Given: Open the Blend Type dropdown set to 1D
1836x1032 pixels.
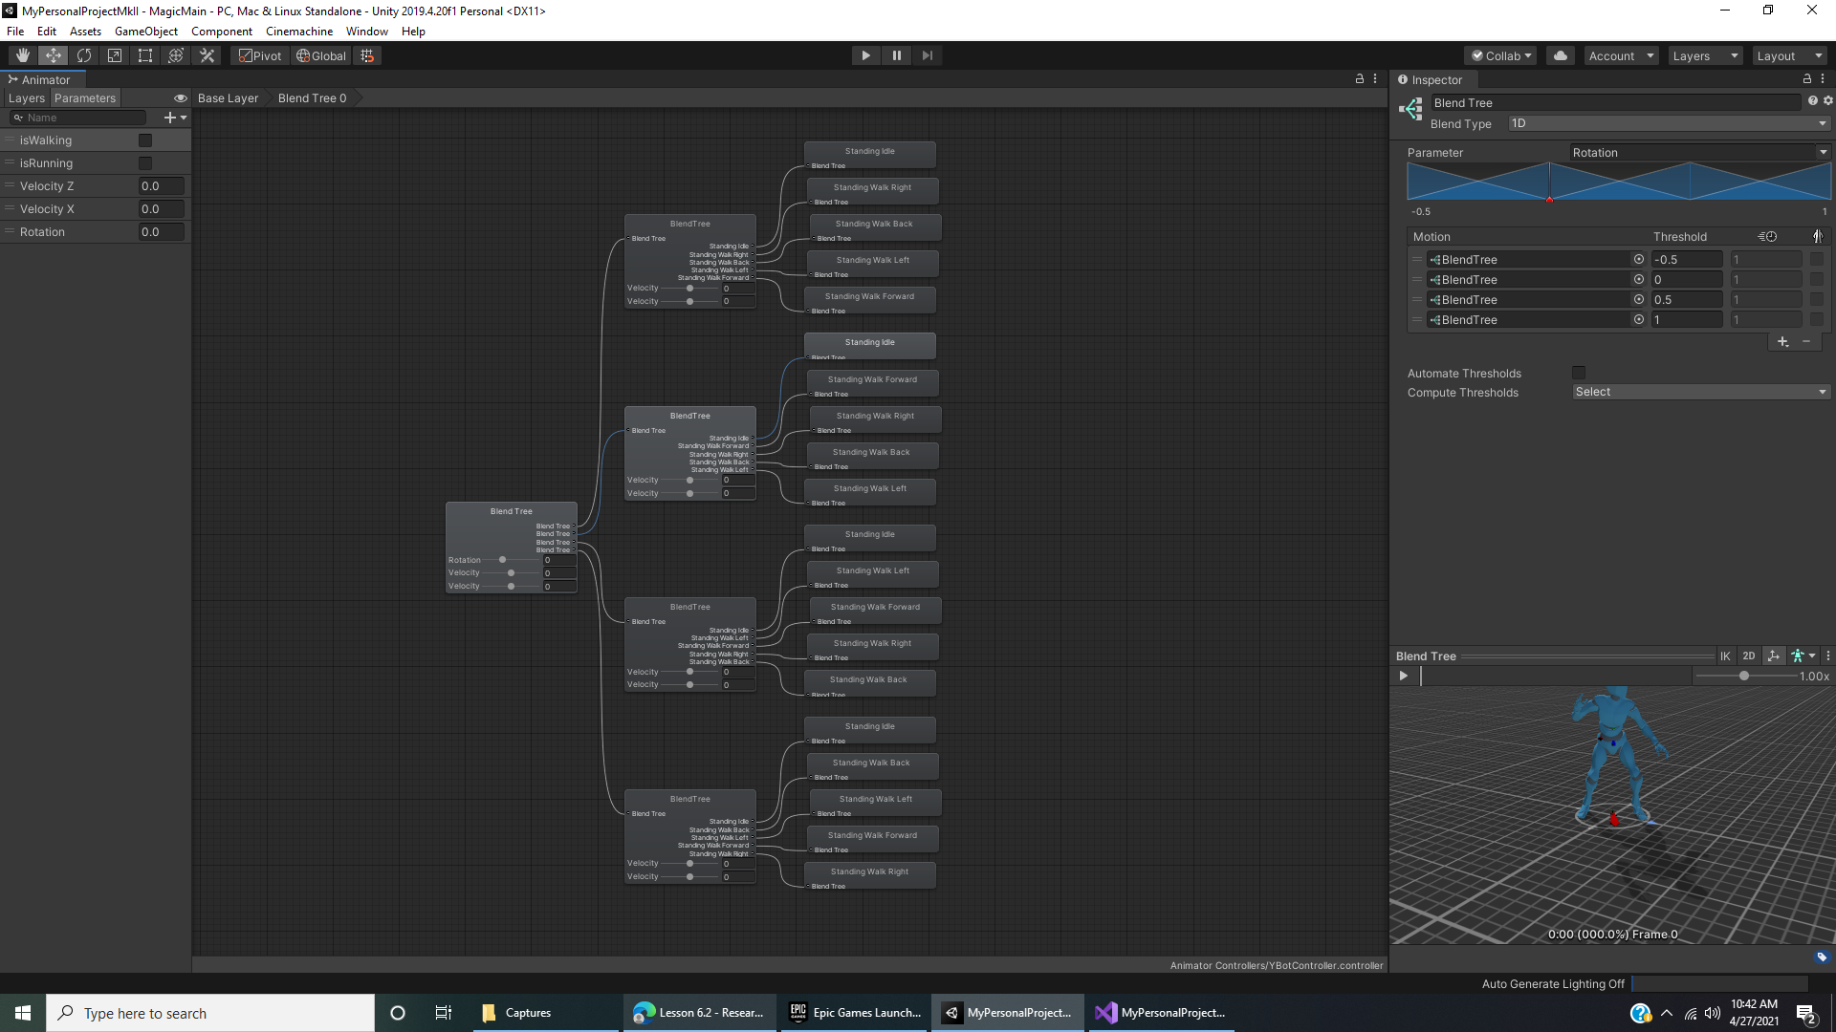Looking at the screenshot, I should [x=1667, y=123].
